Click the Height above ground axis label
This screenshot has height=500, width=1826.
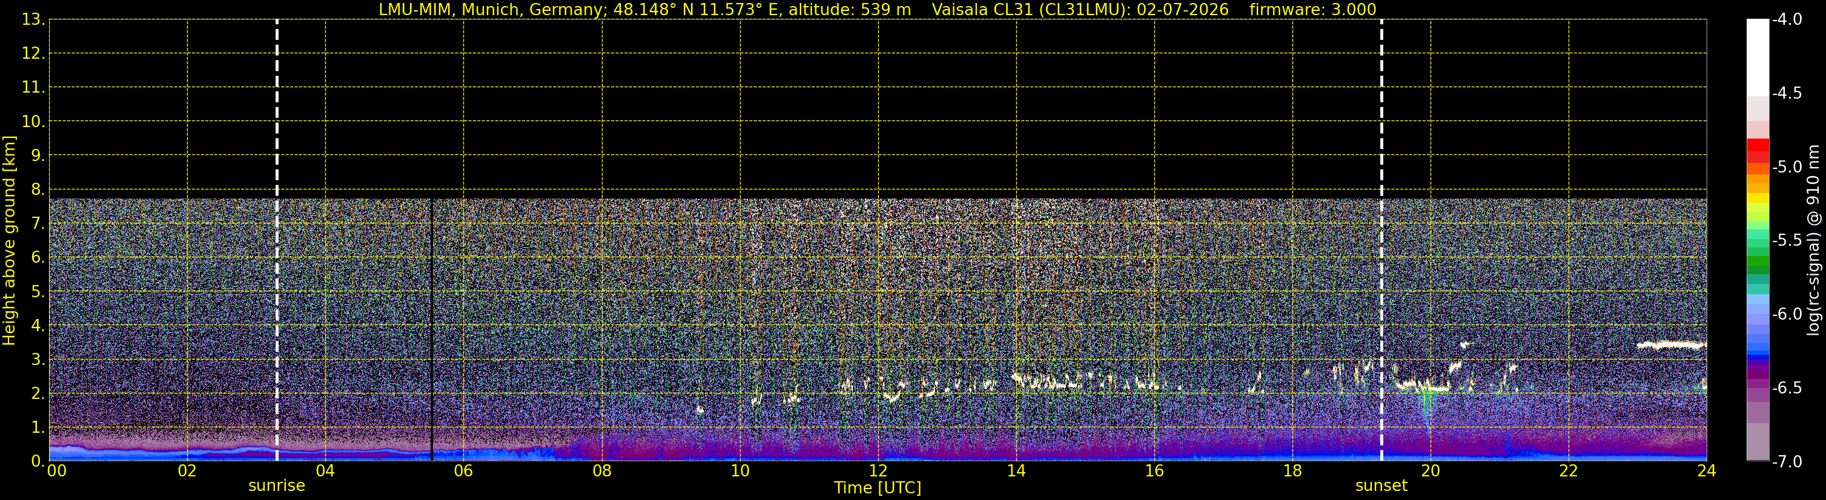click(9, 240)
